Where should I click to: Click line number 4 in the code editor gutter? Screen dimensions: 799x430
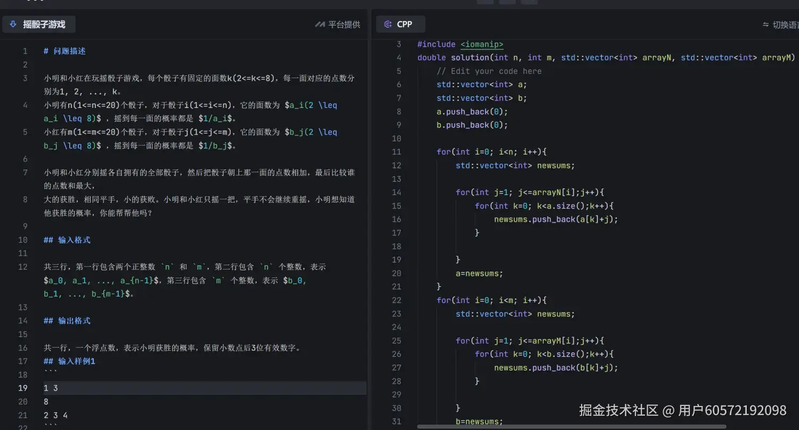click(399, 57)
